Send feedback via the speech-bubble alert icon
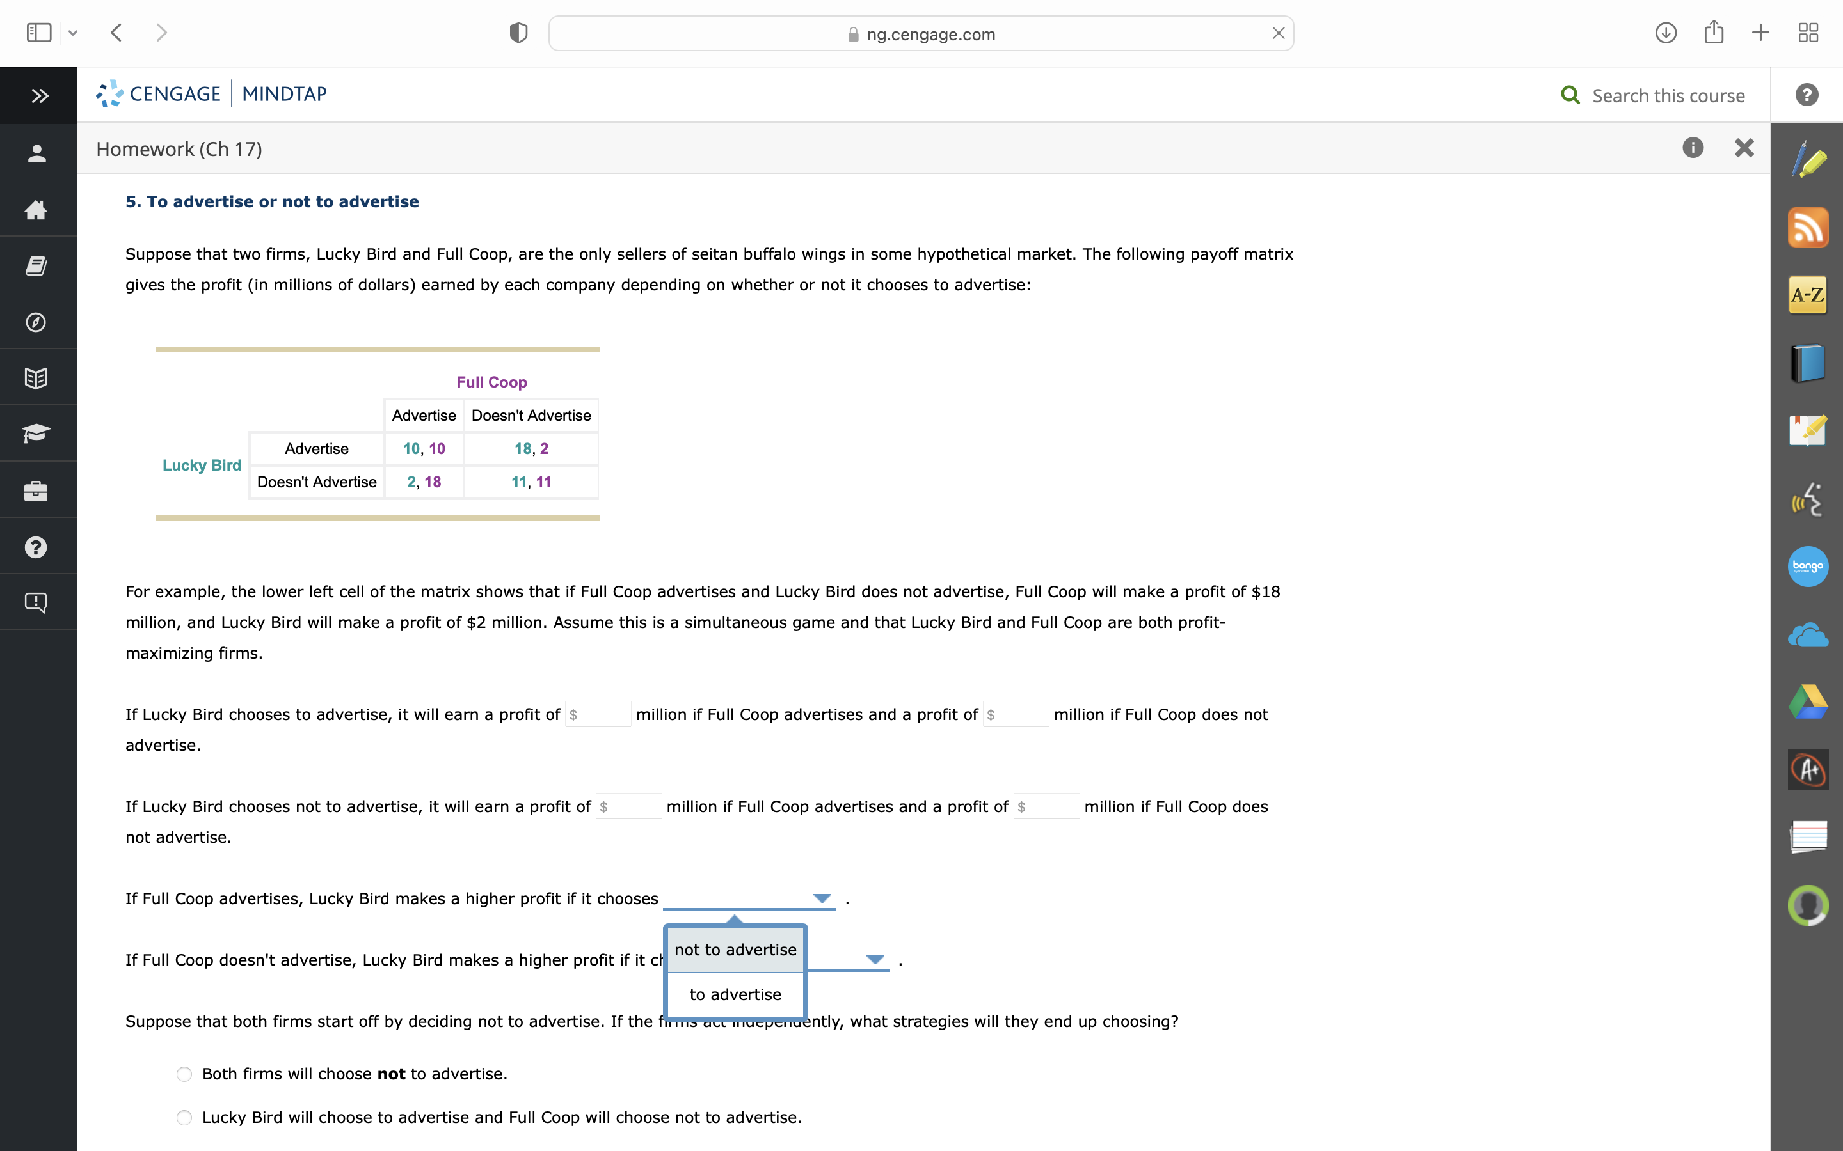 [x=36, y=601]
